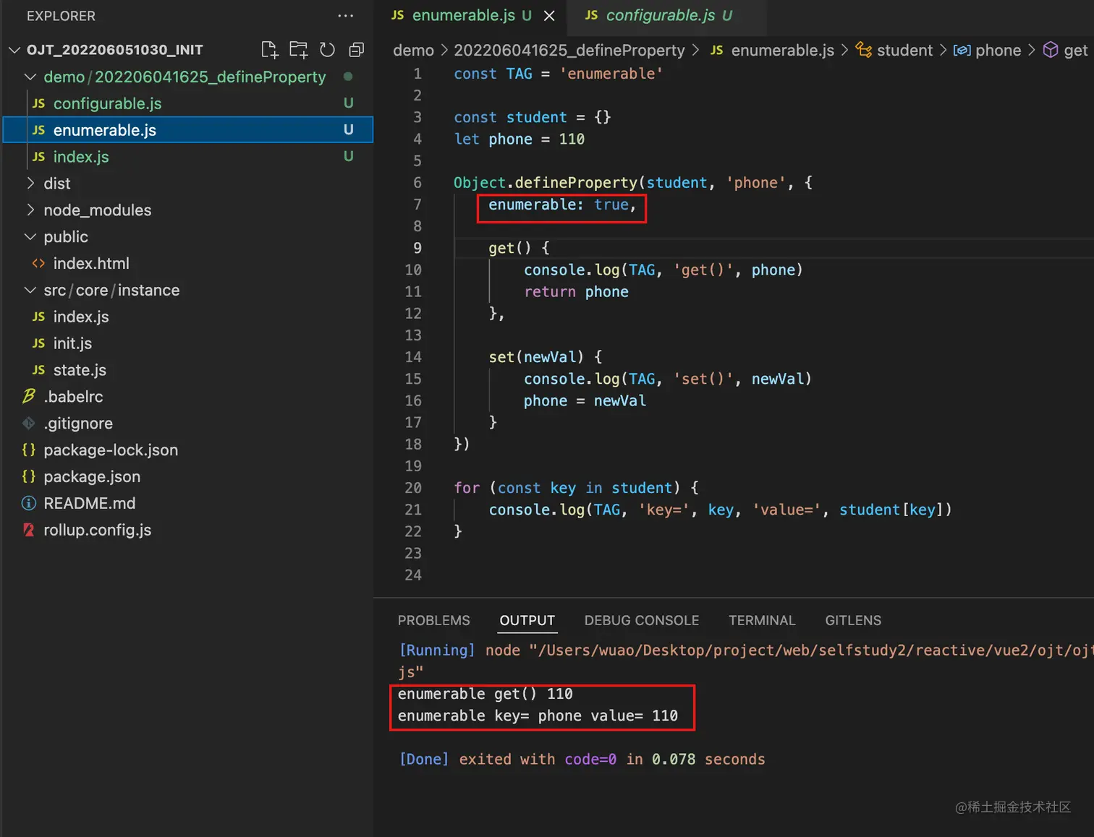Place cursor on 'enumerable: true,' code
This screenshot has width=1094, height=837.
[x=562, y=205]
